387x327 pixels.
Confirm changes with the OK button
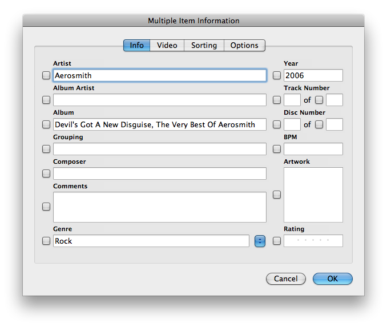(332, 279)
